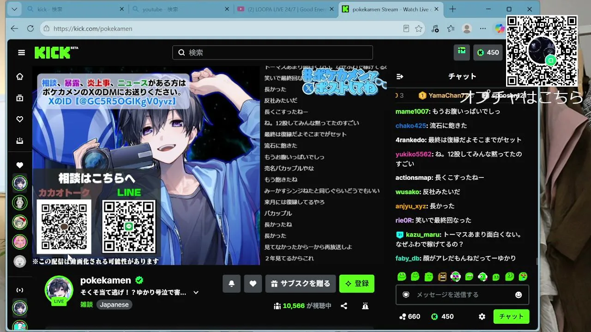This screenshot has width=591, height=332.
Task: Click the fourth sidebar icon below heart outline
Action: tap(20, 141)
